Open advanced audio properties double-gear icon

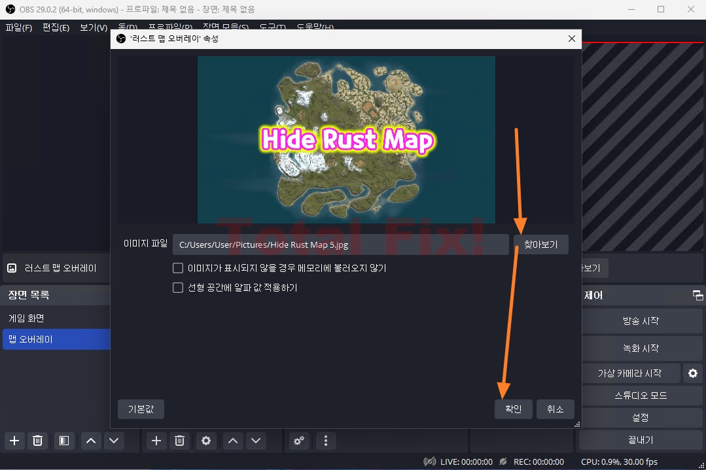(299, 441)
